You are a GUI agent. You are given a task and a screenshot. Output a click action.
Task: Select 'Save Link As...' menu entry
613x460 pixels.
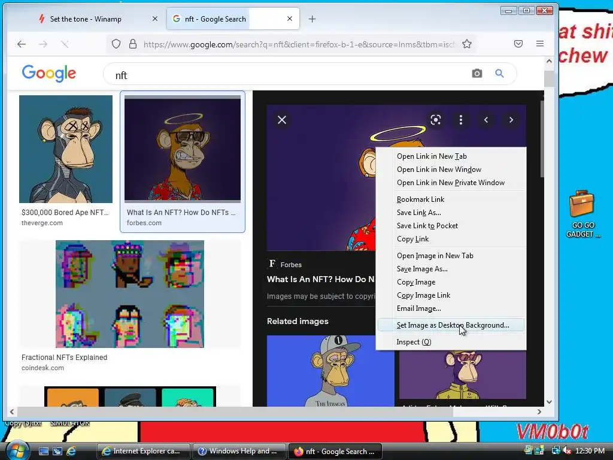[451, 213]
